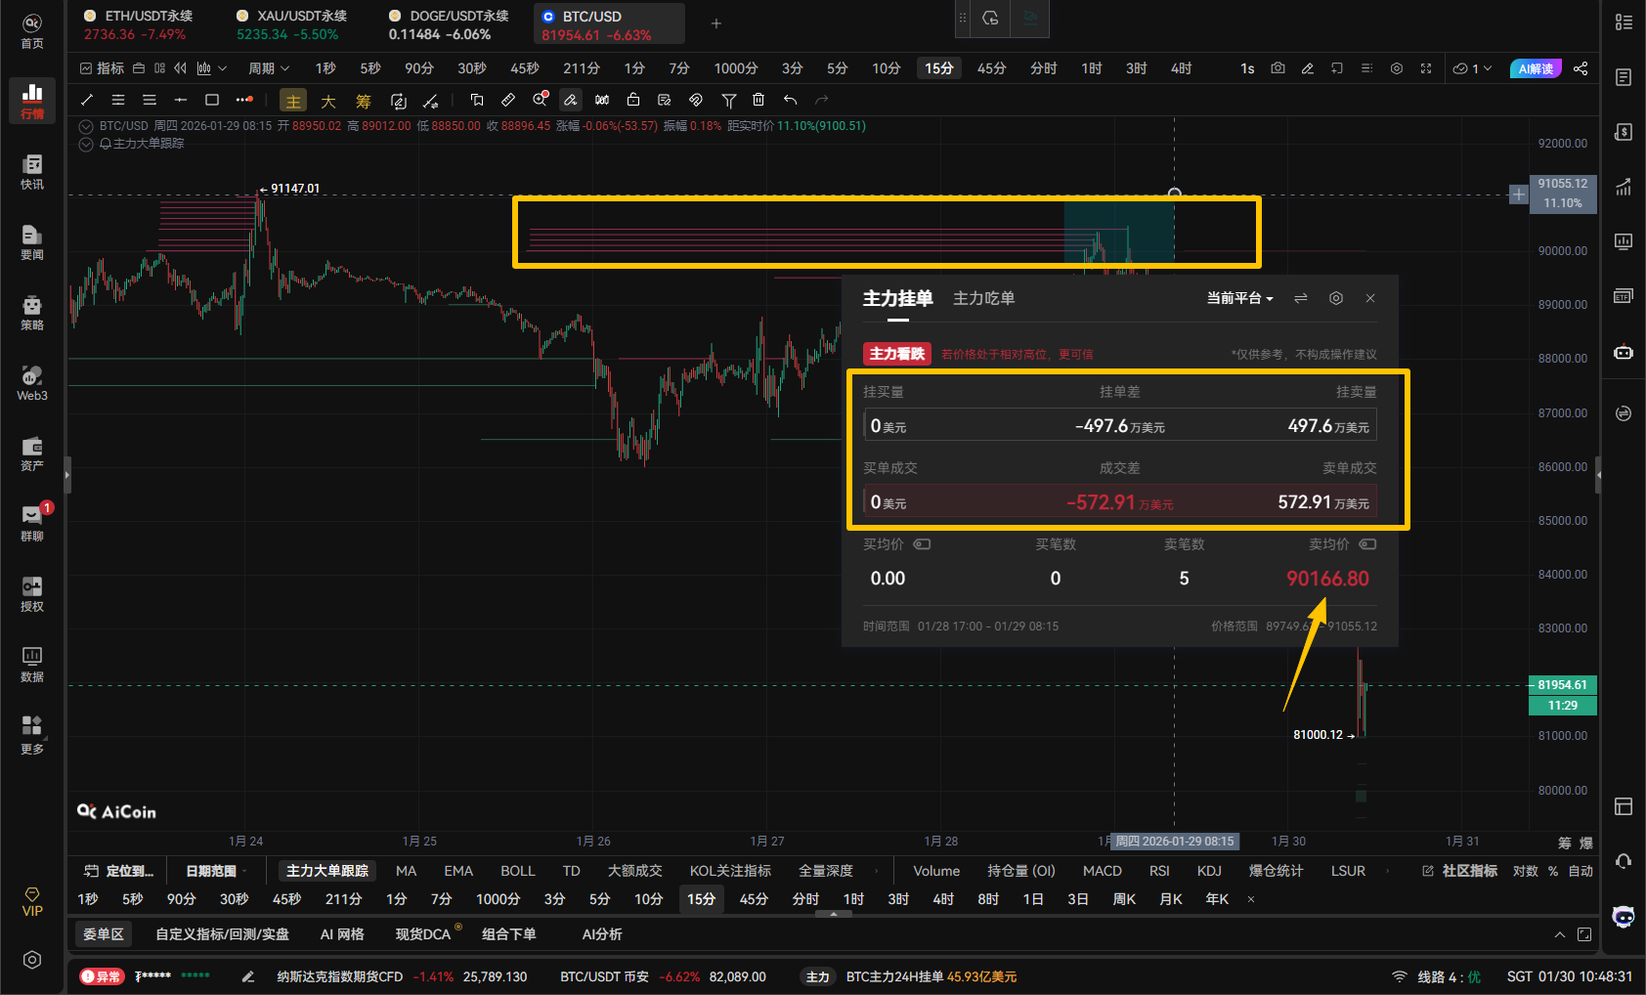
Task: Undo the last chart action
Action: pos(790,100)
